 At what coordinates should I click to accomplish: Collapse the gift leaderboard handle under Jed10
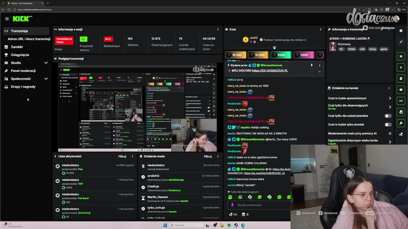[x=274, y=48]
